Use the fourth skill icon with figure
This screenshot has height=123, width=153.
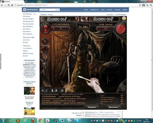pos(45,65)
